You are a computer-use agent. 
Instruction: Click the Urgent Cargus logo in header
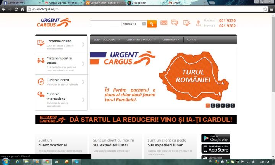coord(54,23)
